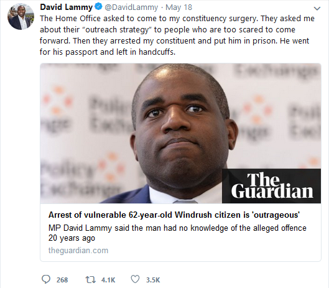Click the '20 years ago' card text
This screenshot has height=288, width=329.
(72, 238)
